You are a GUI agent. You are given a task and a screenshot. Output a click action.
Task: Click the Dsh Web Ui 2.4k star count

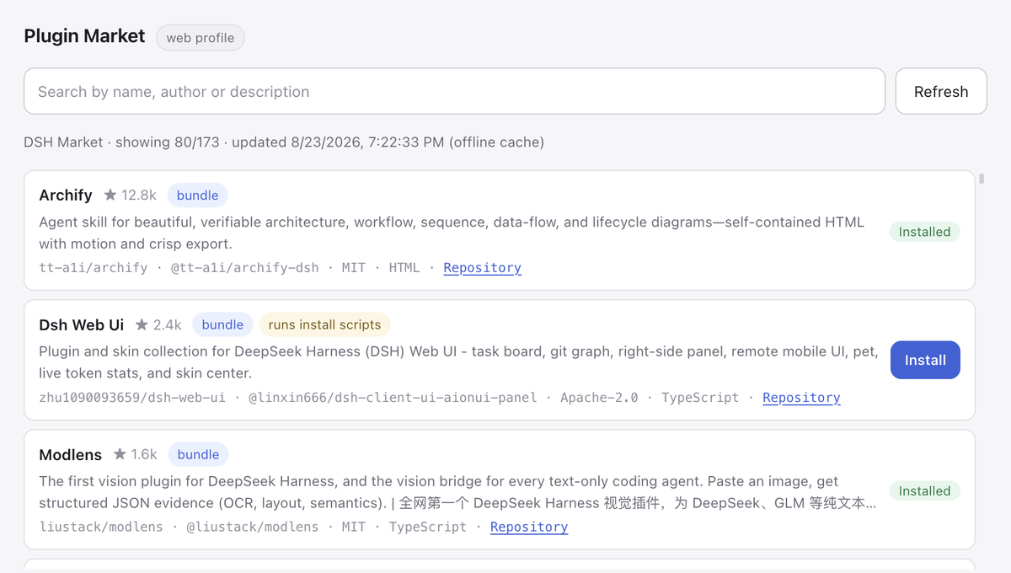pyautogui.click(x=168, y=324)
